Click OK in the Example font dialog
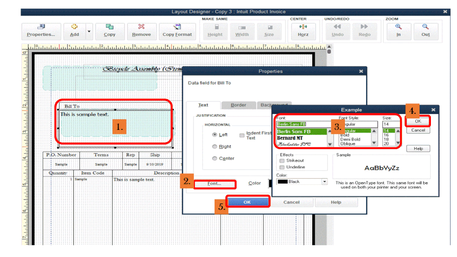The image size is (457, 257). [x=418, y=121]
